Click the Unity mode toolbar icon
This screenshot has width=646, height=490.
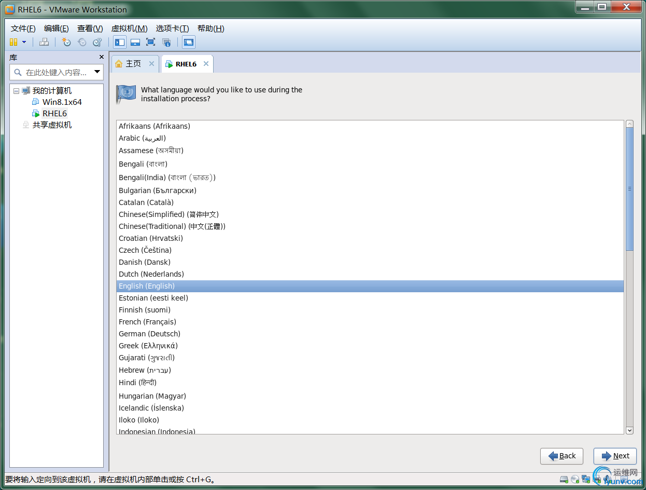click(166, 42)
